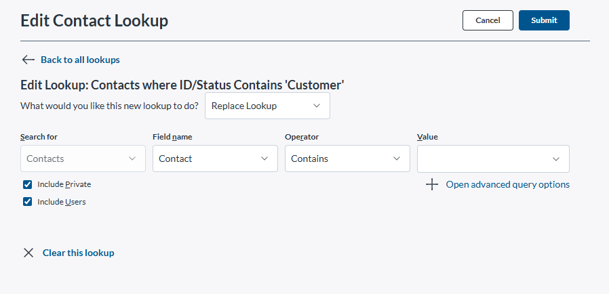Click the Cancel button
The width and height of the screenshot is (609, 294).
point(488,20)
